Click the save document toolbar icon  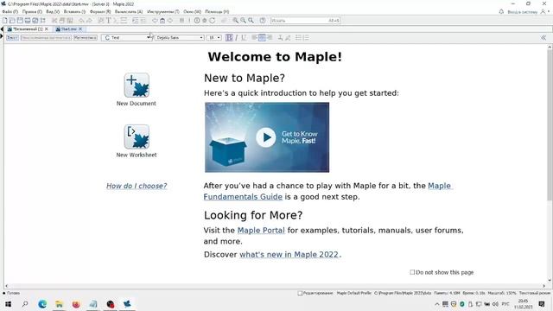pyautogui.click(x=20, y=21)
